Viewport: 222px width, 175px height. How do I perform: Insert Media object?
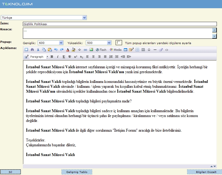(x=116, y=50)
